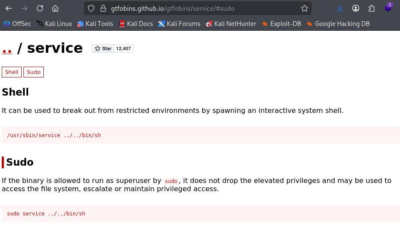Click the forward navigation arrow
The width and height of the screenshot is (400, 231).
24,8
